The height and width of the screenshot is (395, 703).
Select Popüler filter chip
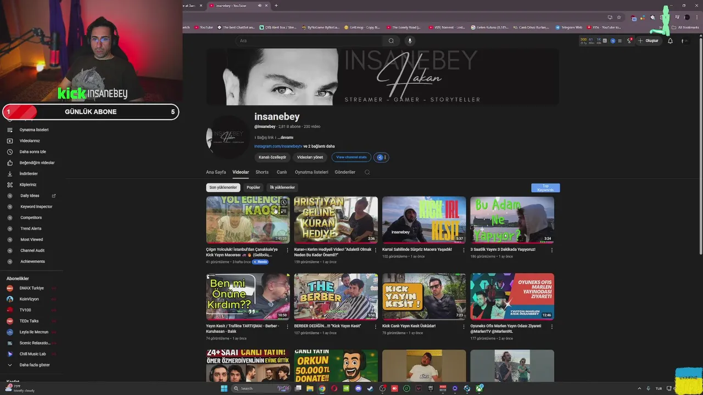(253, 188)
